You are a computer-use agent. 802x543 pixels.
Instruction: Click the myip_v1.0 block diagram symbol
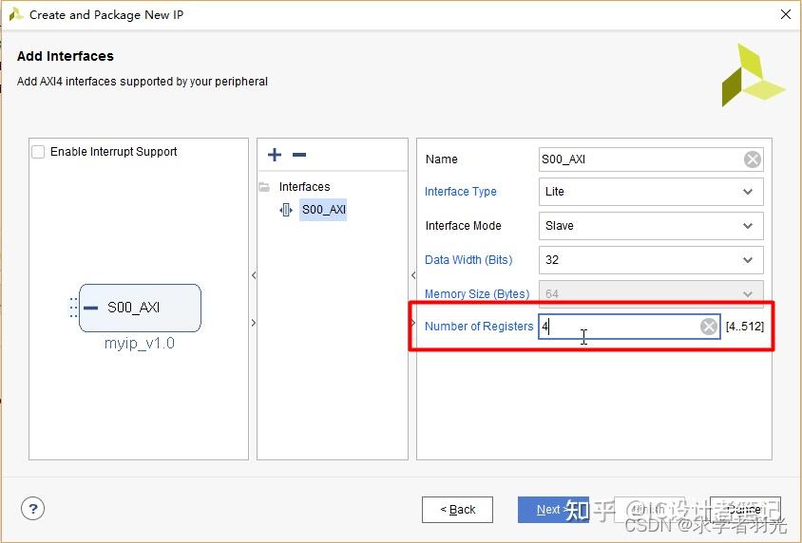140,308
